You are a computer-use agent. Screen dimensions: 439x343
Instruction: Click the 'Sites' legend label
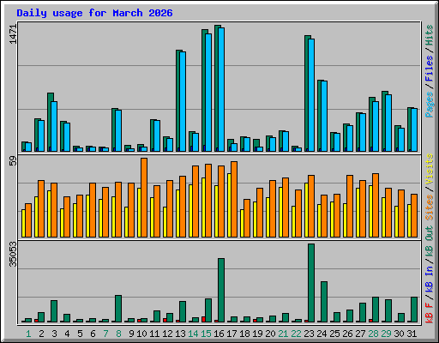[429, 208]
